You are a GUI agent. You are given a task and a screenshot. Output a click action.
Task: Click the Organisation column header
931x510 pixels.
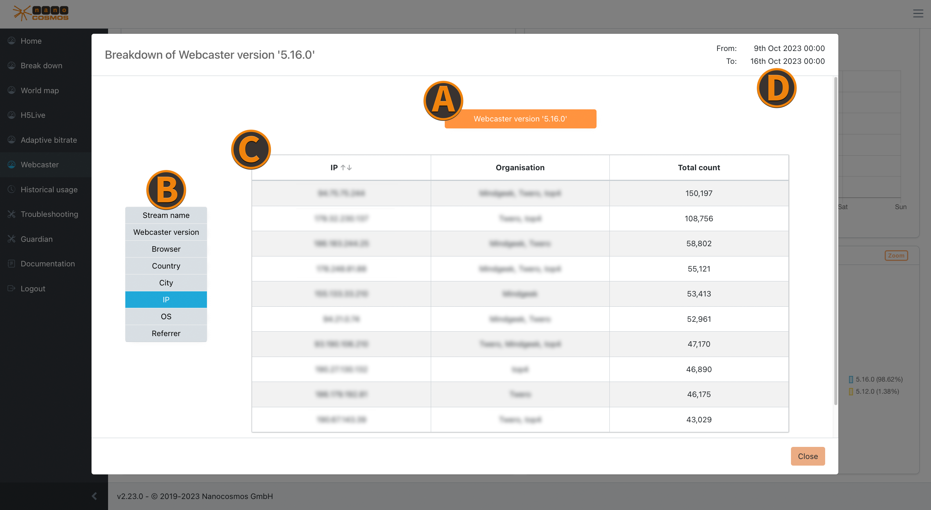(x=520, y=168)
